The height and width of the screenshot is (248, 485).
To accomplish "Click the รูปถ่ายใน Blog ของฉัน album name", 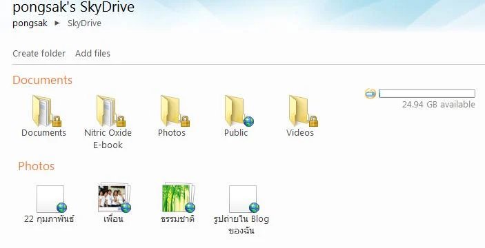I will pos(241,225).
